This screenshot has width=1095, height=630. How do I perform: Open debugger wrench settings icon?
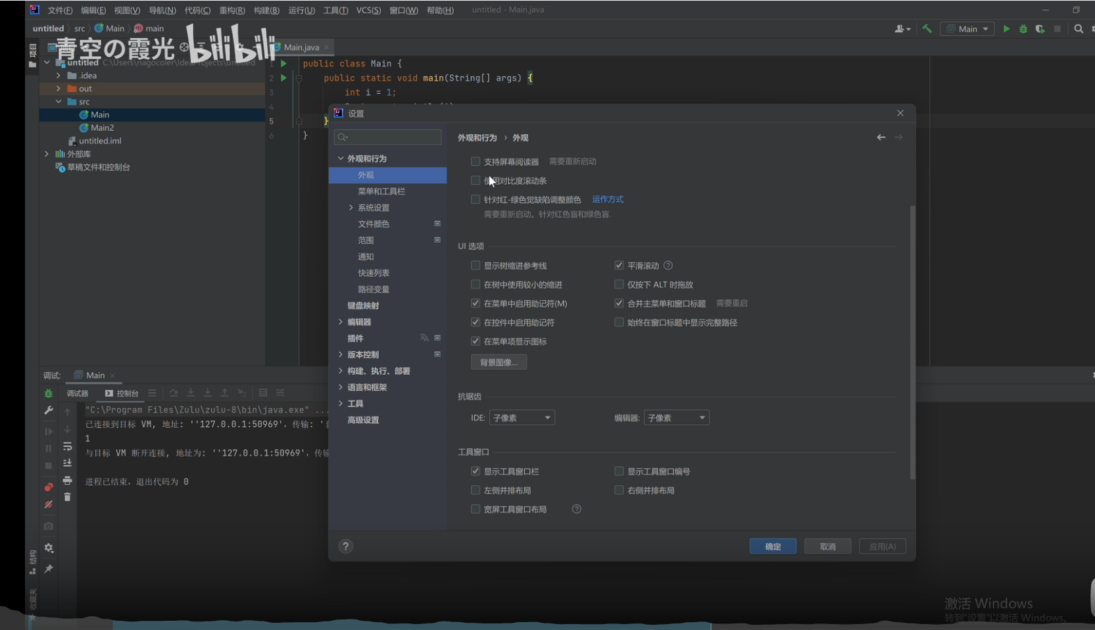pyautogui.click(x=49, y=410)
